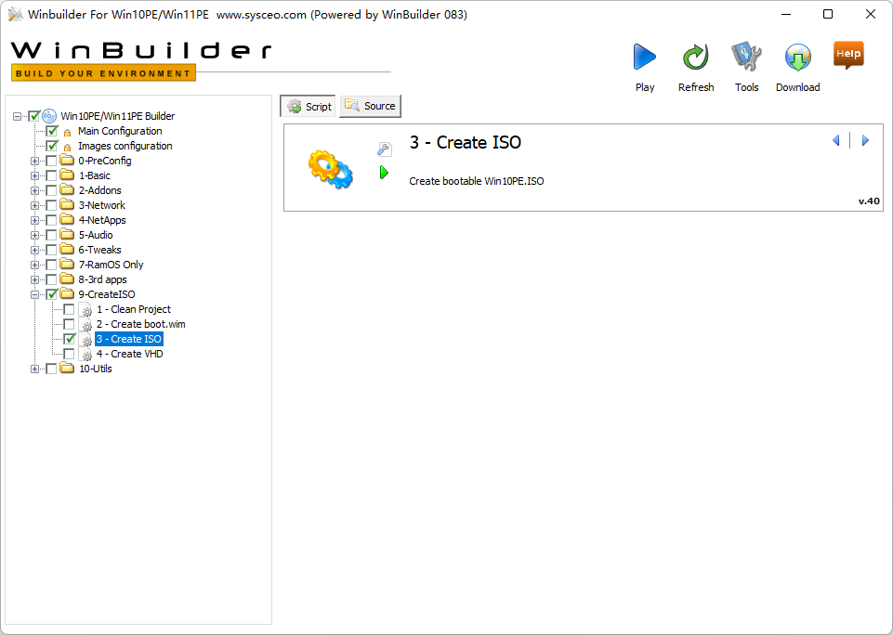The image size is (893, 635).
Task: Click the 0-PreConfig folder icon
Action: coord(67,161)
